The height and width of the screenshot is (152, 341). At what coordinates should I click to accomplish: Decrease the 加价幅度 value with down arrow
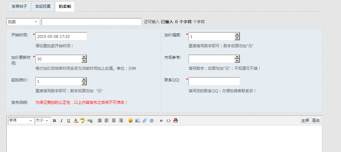(x=237, y=38)
